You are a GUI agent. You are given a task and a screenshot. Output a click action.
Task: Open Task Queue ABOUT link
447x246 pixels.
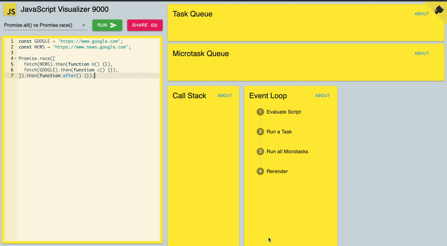(x=422, y=13)
